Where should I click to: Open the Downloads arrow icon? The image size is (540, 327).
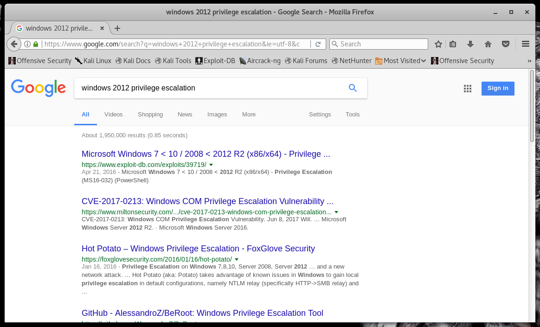click(470, 44)
